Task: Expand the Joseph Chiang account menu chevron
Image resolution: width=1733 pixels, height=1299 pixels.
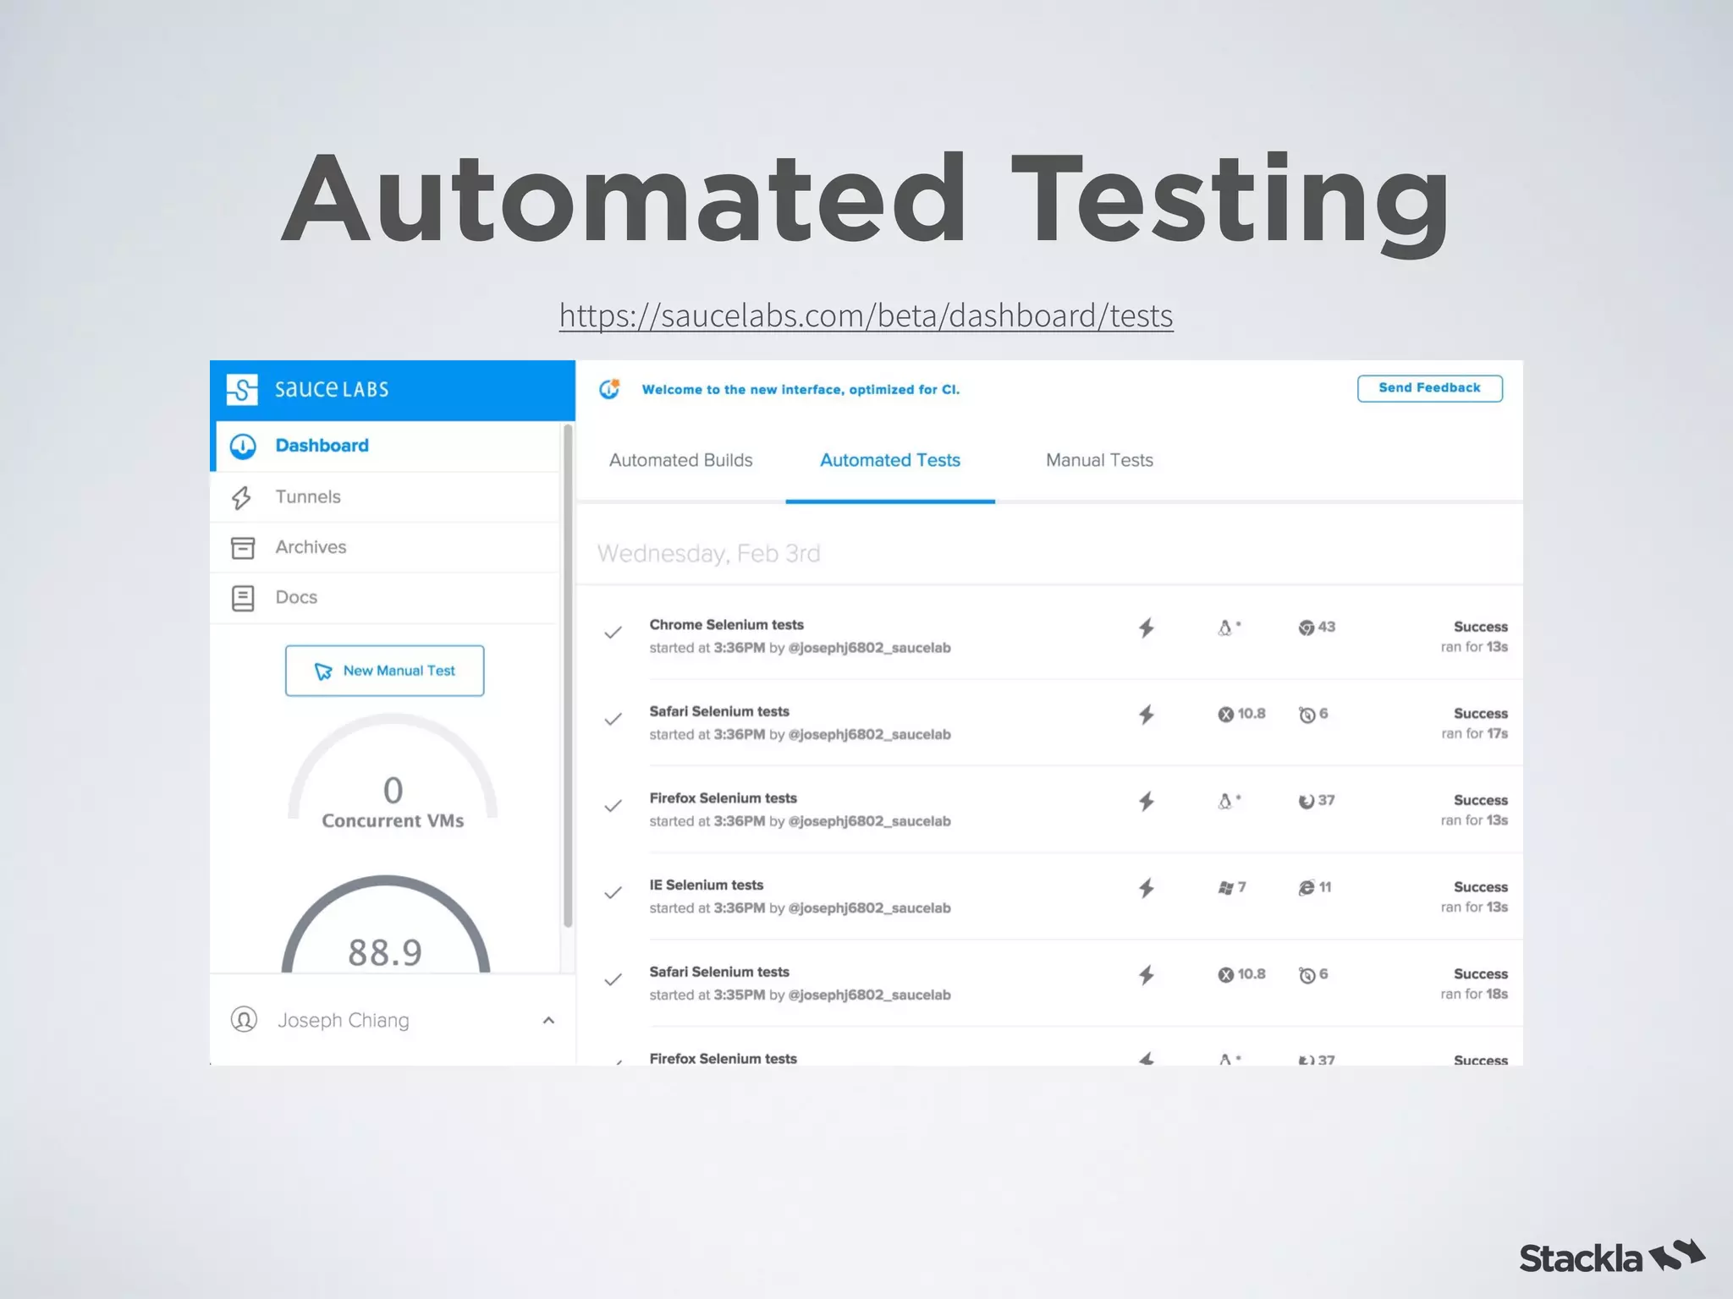Action: pos(548,1021)
